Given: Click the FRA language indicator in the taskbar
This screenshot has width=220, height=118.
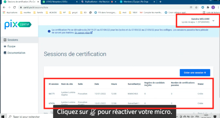Looking at the screenshot, I should 197,117.
